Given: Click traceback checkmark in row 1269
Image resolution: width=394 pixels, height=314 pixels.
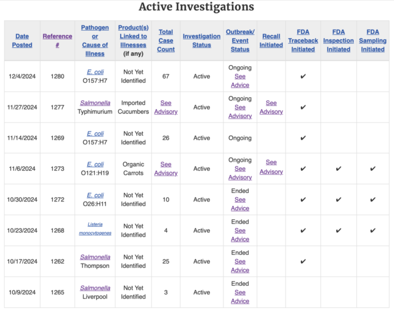Looking at the screenshot, I should click(303, 138).
